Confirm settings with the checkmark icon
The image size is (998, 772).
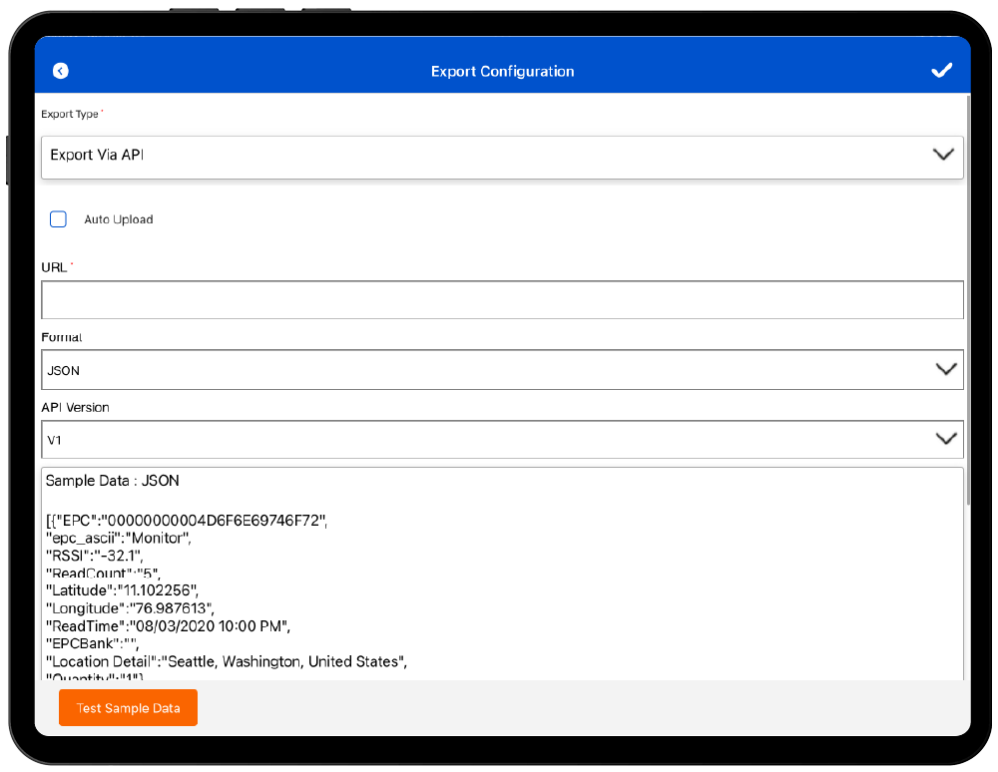[941, 71]
